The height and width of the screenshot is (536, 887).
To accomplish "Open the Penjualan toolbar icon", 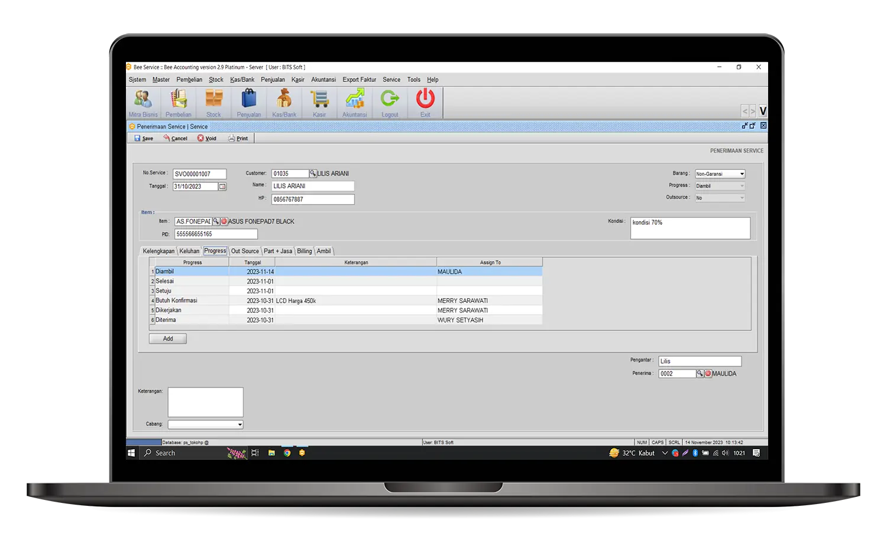I will (249, 103).
